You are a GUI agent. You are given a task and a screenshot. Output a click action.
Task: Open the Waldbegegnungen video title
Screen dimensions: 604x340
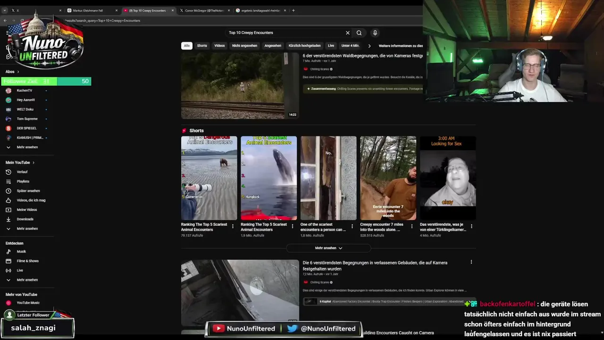(x=362, y=56)
